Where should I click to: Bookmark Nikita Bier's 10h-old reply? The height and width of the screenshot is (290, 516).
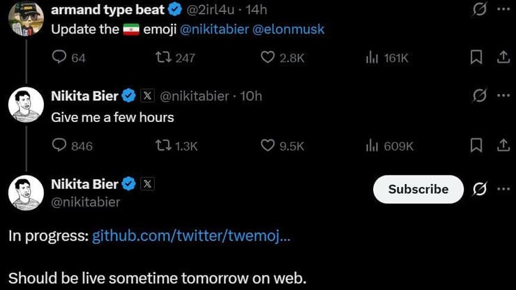tap(477, 145)
